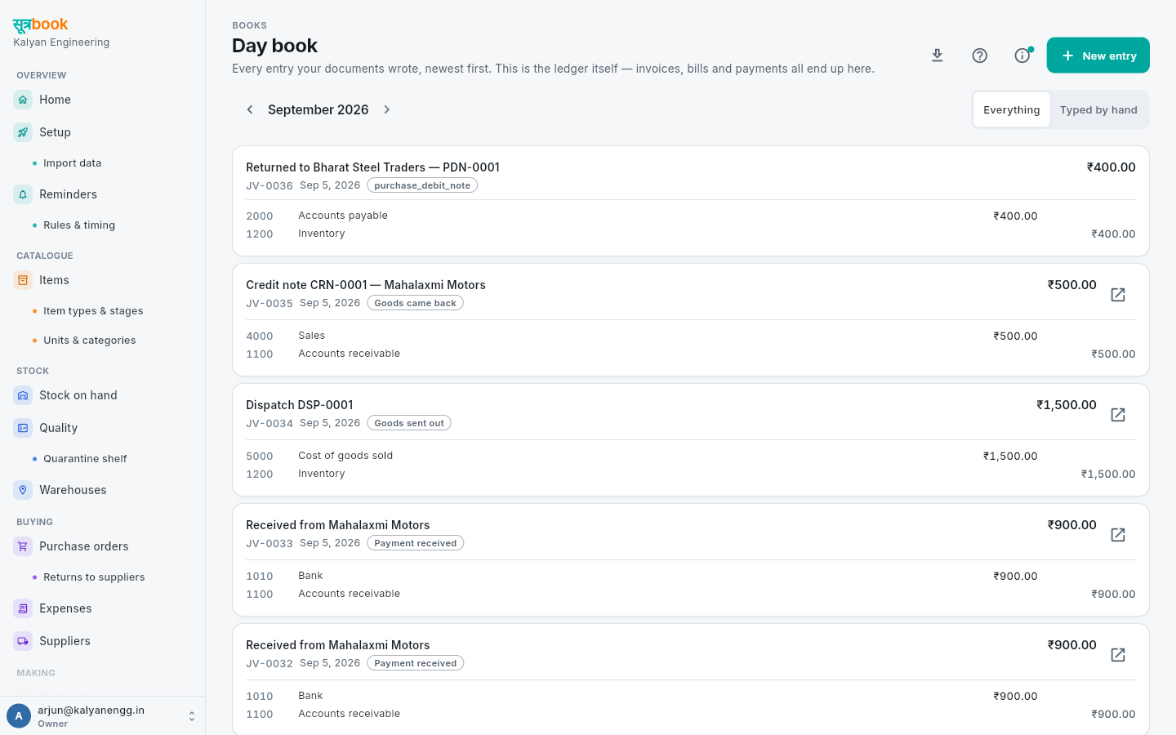Open Import data in sidebar
This screenshot has height=735, width=1176.
(73, 163)
